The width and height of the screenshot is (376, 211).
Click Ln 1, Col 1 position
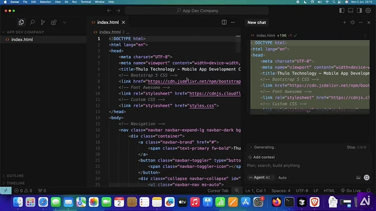[256, 190]
